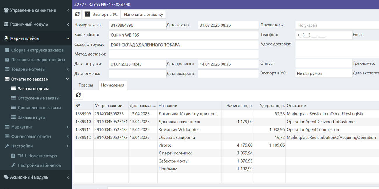379x189 pixels.
Task: Click the Настройки wrench icon
Action: [7, 146]
